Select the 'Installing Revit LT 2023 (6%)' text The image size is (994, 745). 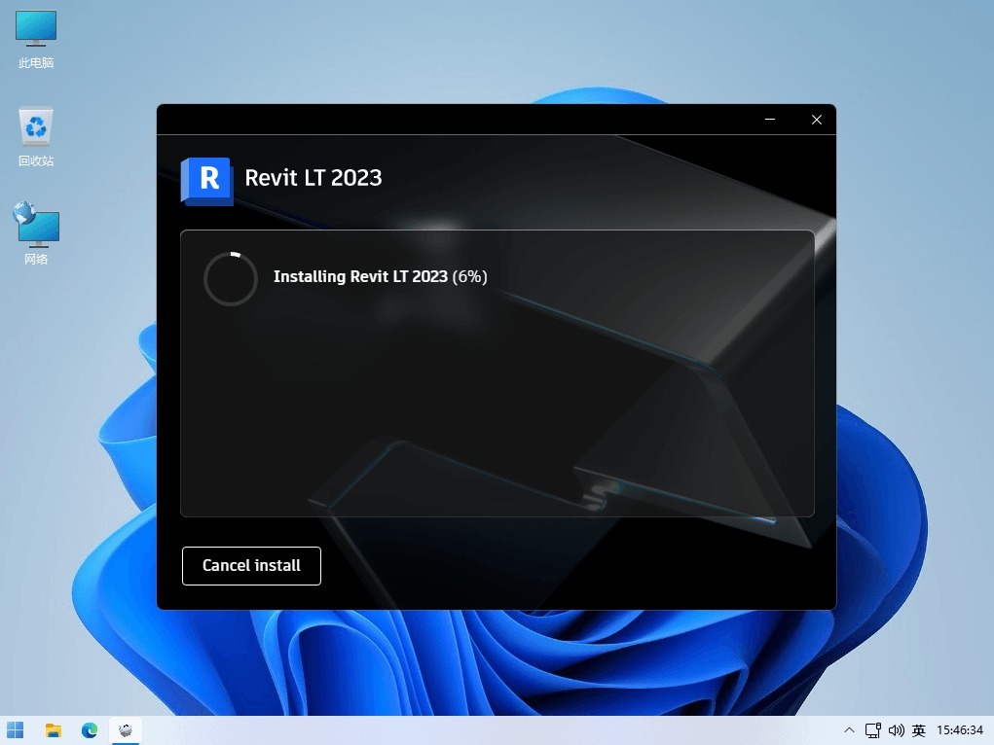pyautogui.click(x=380, y=277)
